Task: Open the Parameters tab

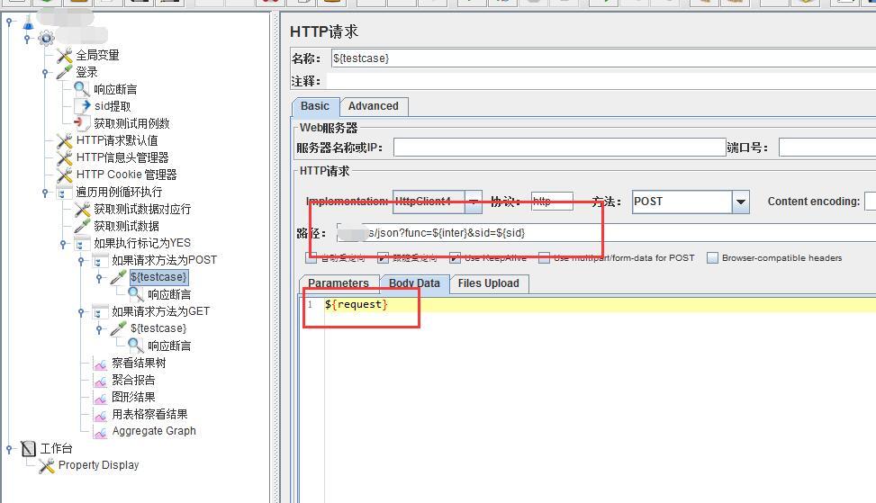Action: (x=339, y=283)
